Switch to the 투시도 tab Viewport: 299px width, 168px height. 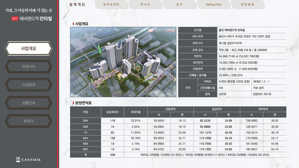click(145, 5)
